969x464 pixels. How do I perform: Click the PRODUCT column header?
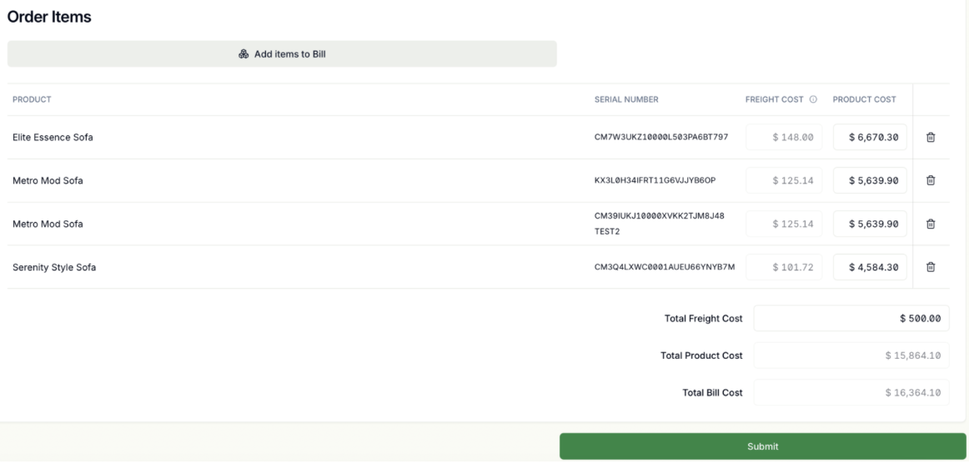(32, 99)
